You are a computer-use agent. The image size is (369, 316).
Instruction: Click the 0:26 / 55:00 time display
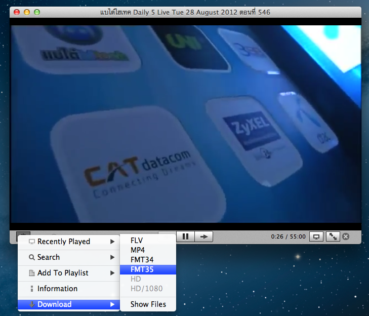click(x=288, y=236)
